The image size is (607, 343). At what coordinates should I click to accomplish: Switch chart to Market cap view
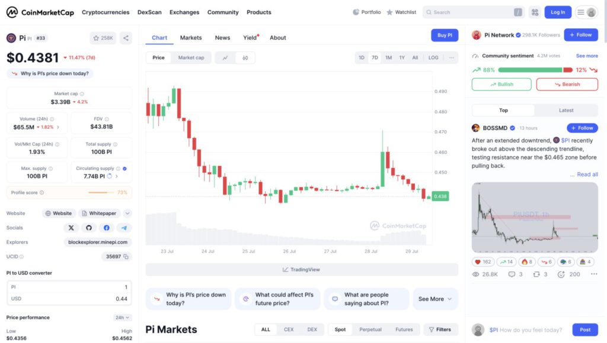pyautogui.click(x=191, y=58)
